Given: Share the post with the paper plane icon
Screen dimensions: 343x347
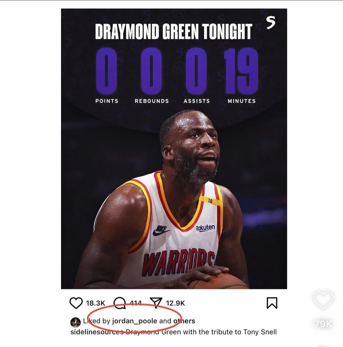Looking at the screenshot, I should pos(156,303).
